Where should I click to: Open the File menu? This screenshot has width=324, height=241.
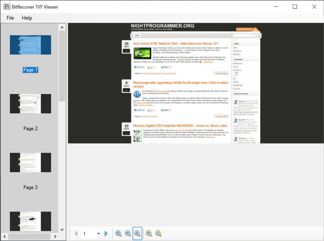11,18
